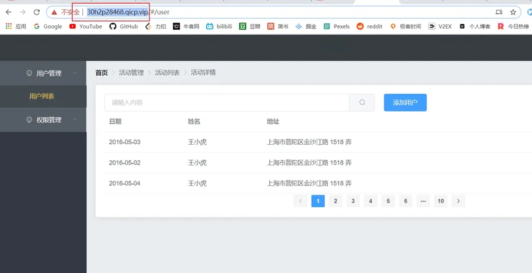Click the search magnifier icon button
The width and height of the screenshot is (532, 273).
(362, 102)
